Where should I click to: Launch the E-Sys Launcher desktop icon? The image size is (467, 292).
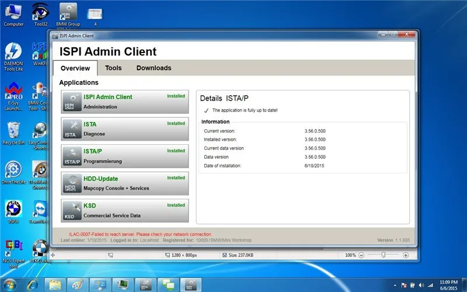coord(13,96)
